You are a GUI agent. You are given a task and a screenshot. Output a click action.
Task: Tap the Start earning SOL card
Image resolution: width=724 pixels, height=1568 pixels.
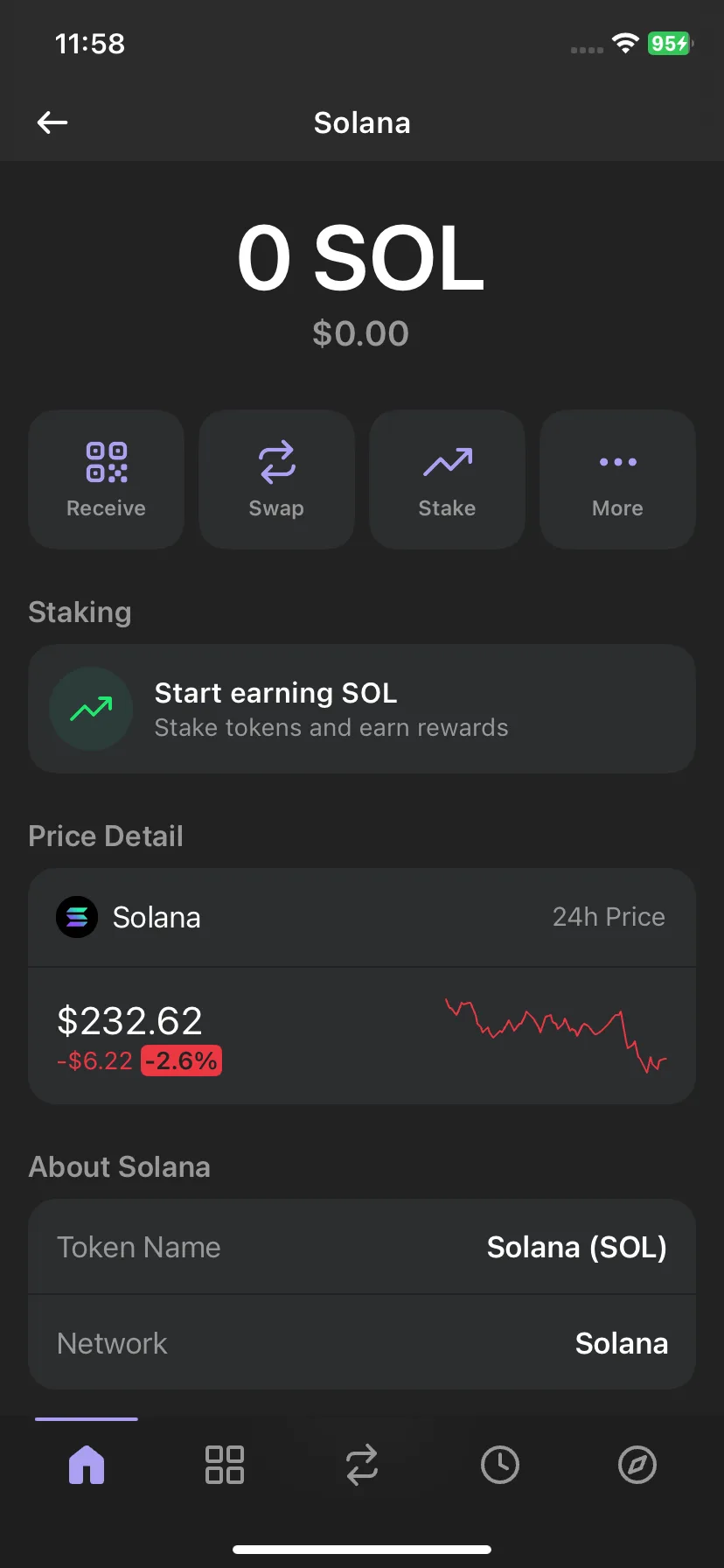(x=362, y=709)
